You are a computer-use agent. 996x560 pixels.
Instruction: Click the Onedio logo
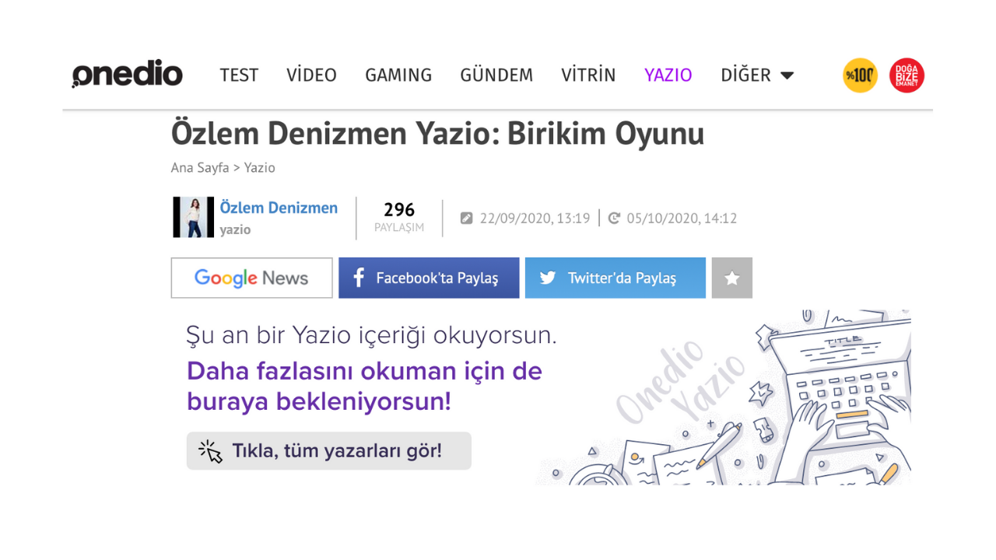127,75
